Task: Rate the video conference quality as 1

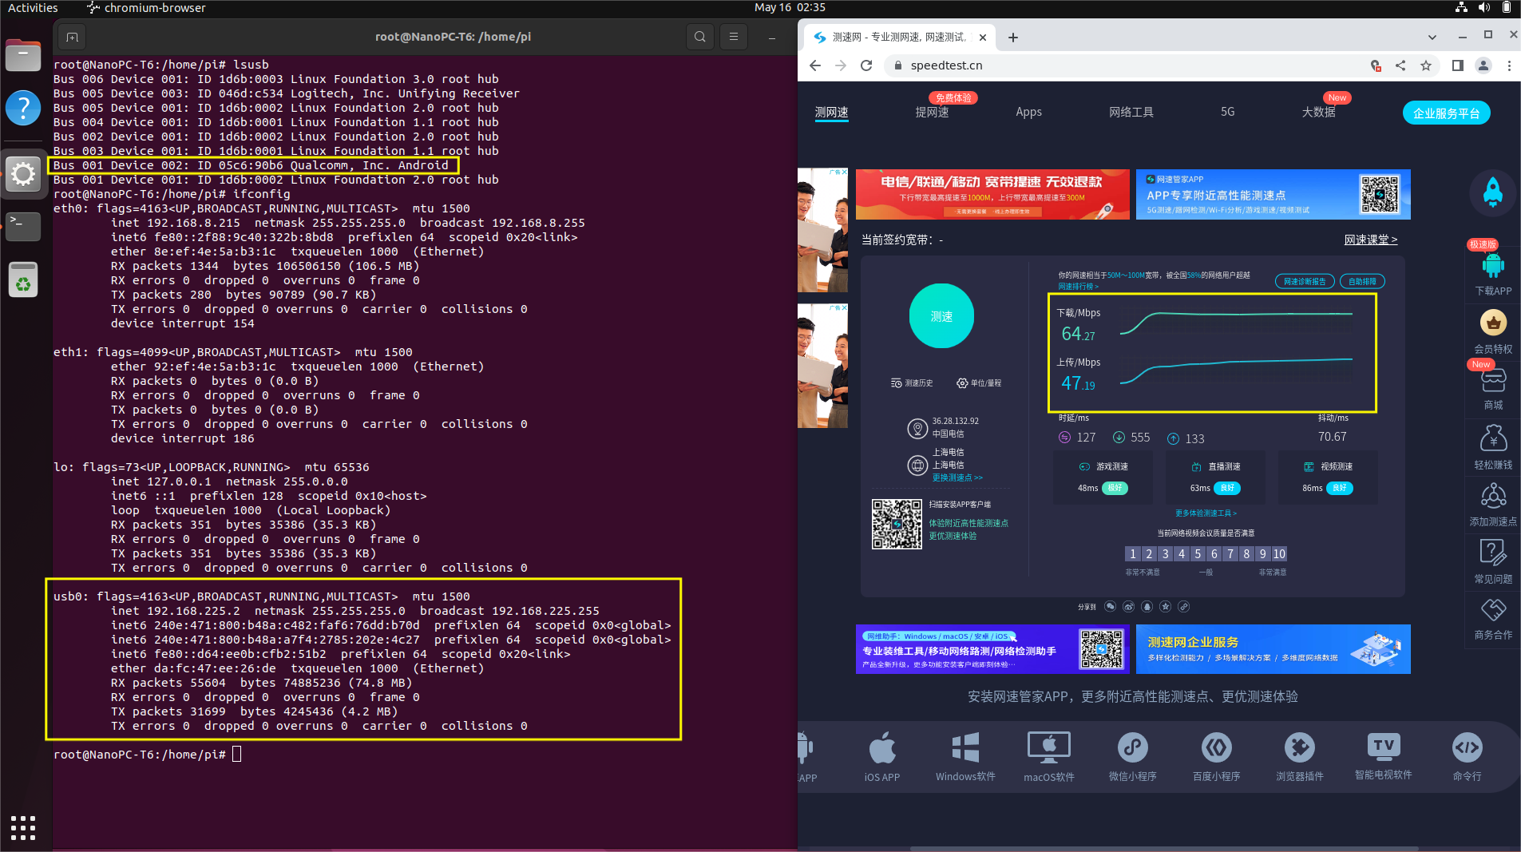Action: click(x=1132, y=554)
